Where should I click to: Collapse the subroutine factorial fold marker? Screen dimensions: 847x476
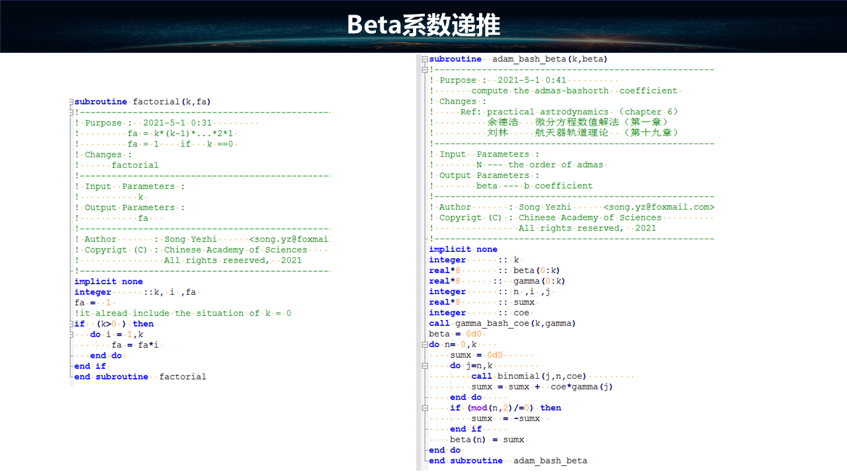tap(71, 102)
